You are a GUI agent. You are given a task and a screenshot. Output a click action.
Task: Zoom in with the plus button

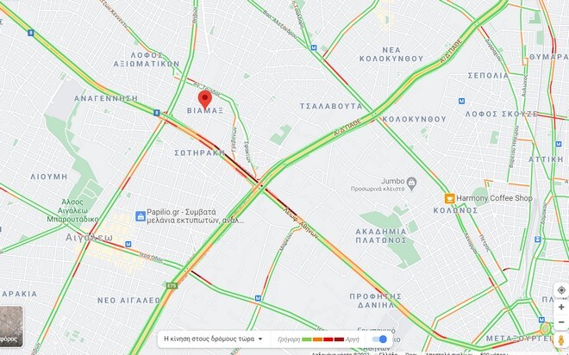561,308
